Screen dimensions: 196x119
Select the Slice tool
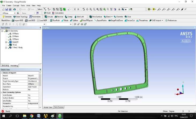(x=128, y=17)
